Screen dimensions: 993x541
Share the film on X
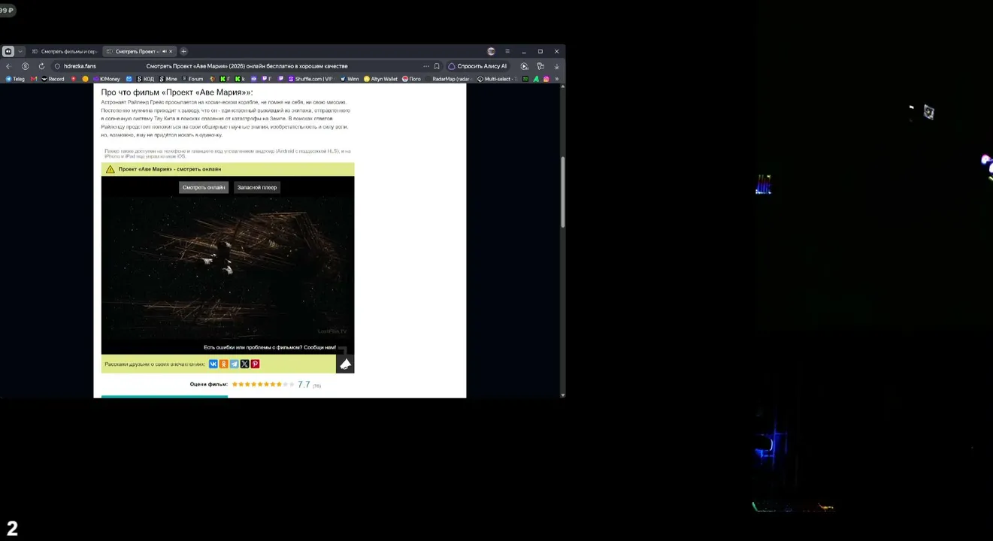pyautogui.click(x=245, y=364)
